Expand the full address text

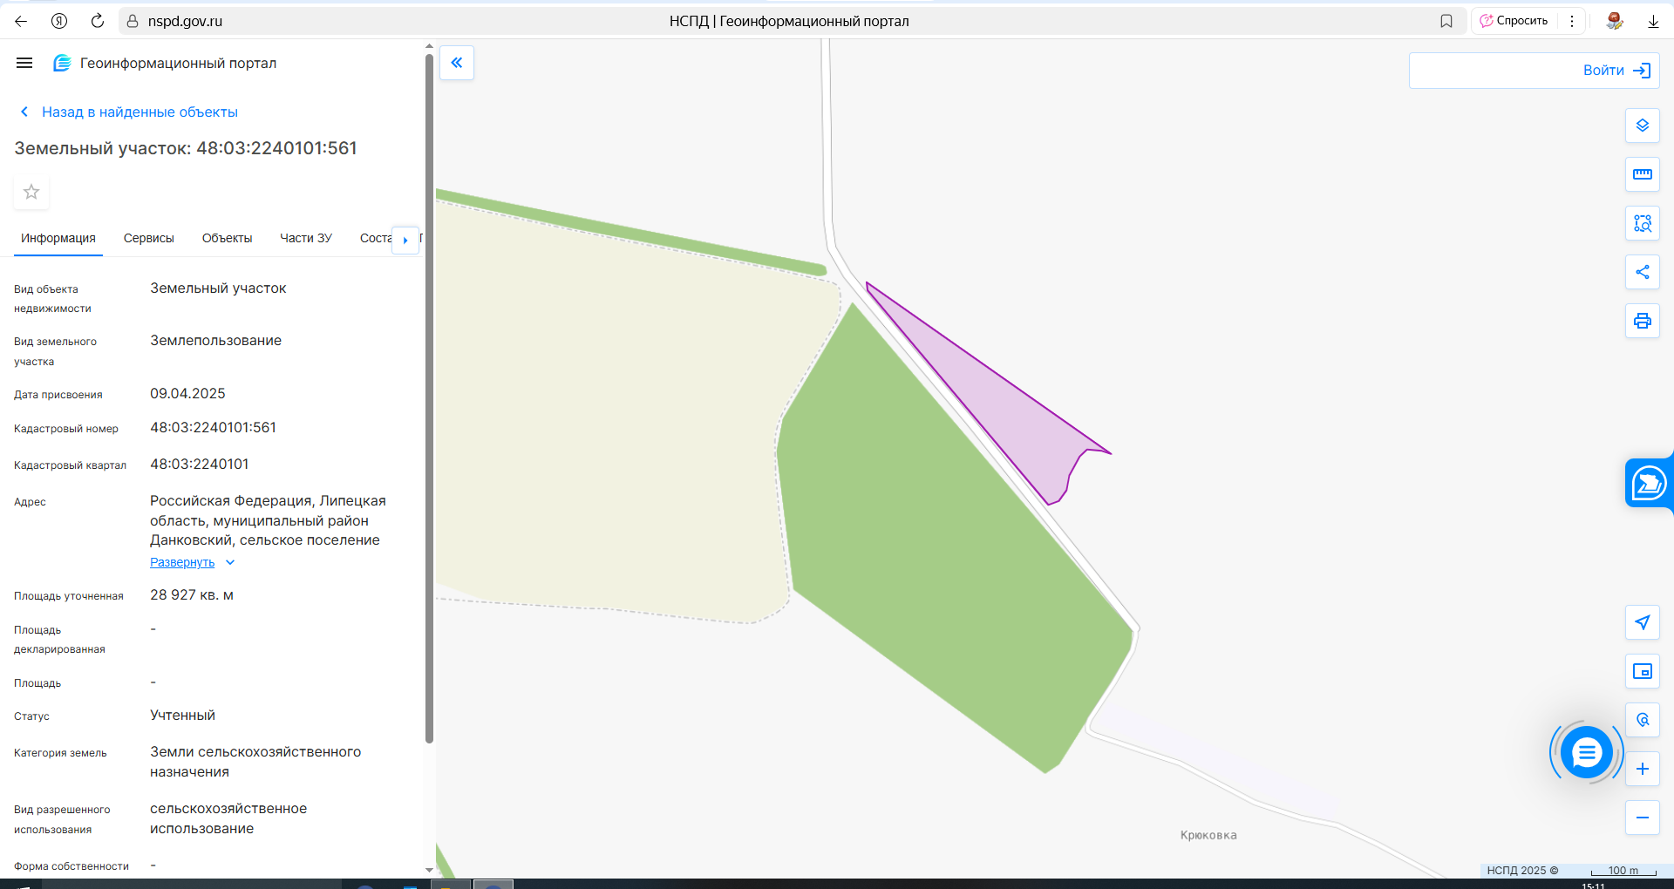click(x=182, y=562)
